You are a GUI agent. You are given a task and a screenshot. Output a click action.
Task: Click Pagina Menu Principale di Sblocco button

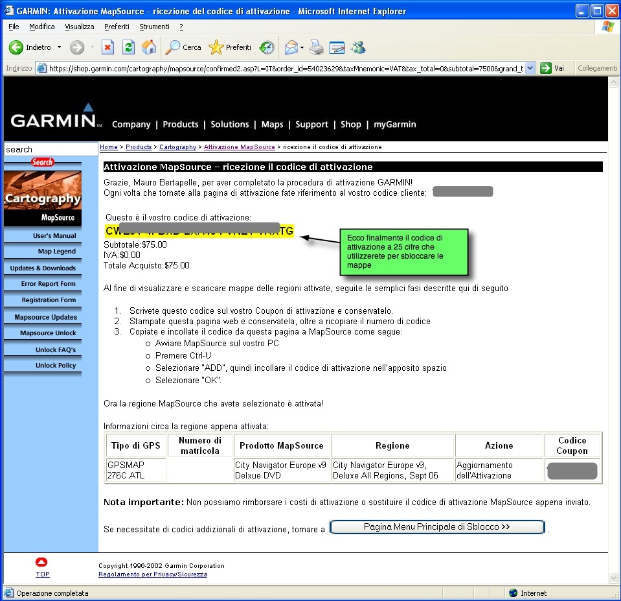click(x=437, y=527)
